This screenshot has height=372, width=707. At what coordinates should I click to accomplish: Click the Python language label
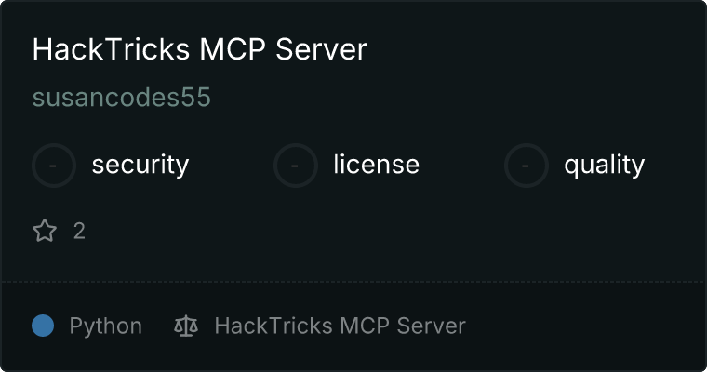pos(105,326)
